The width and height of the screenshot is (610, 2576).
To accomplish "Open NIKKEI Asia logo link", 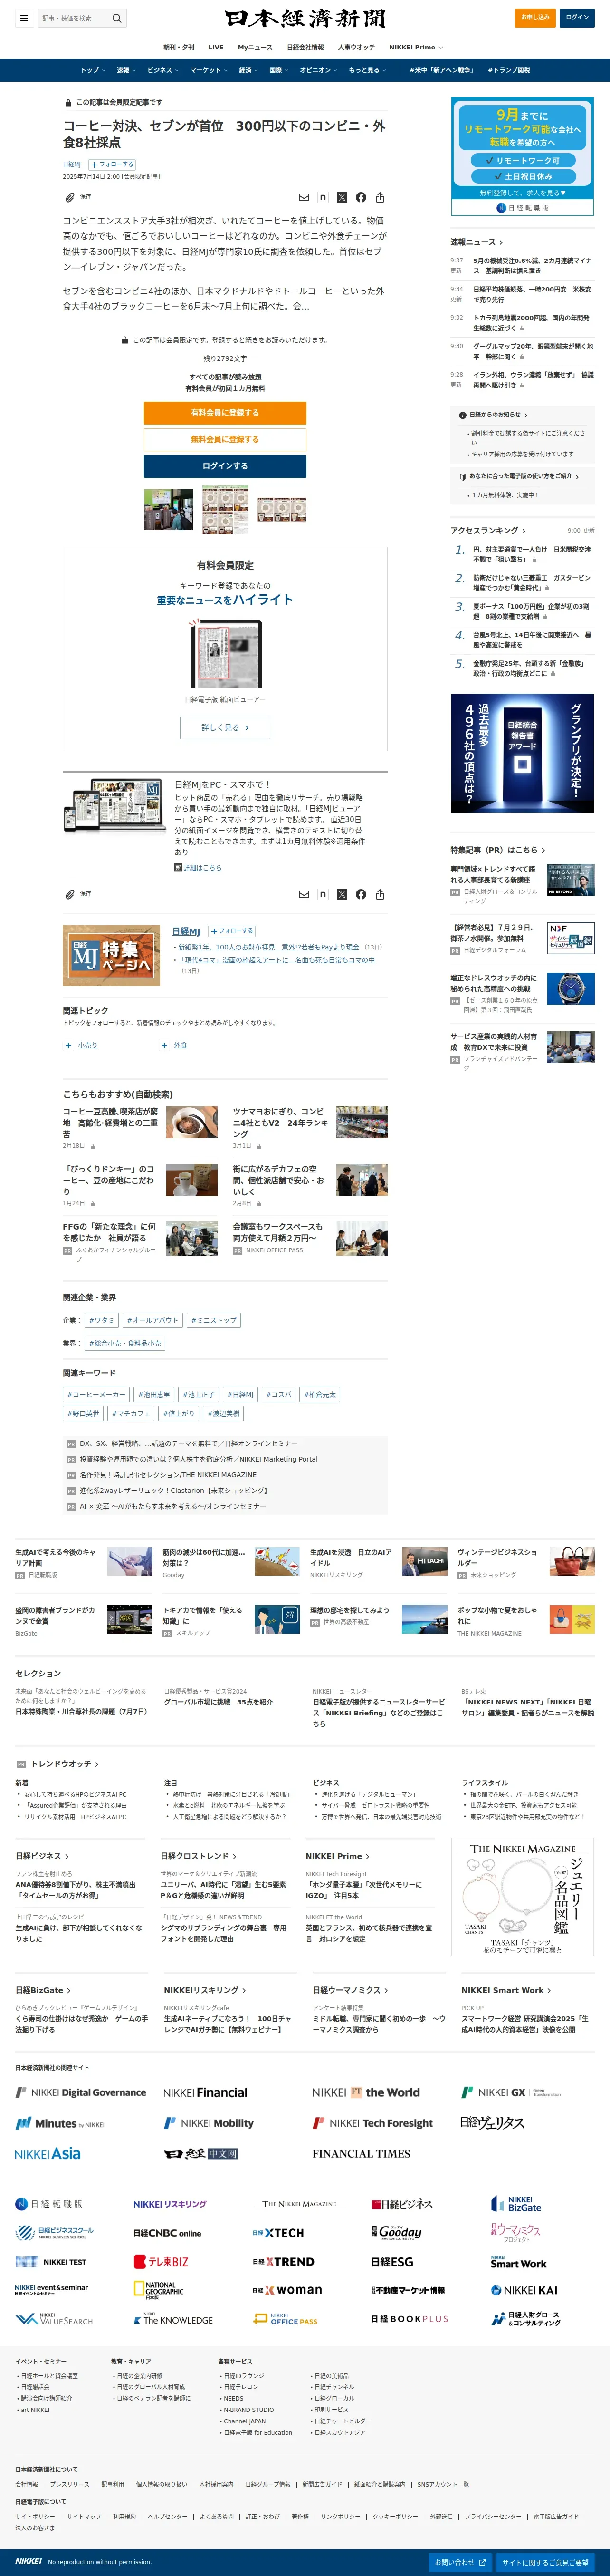I will (48, 2153).
